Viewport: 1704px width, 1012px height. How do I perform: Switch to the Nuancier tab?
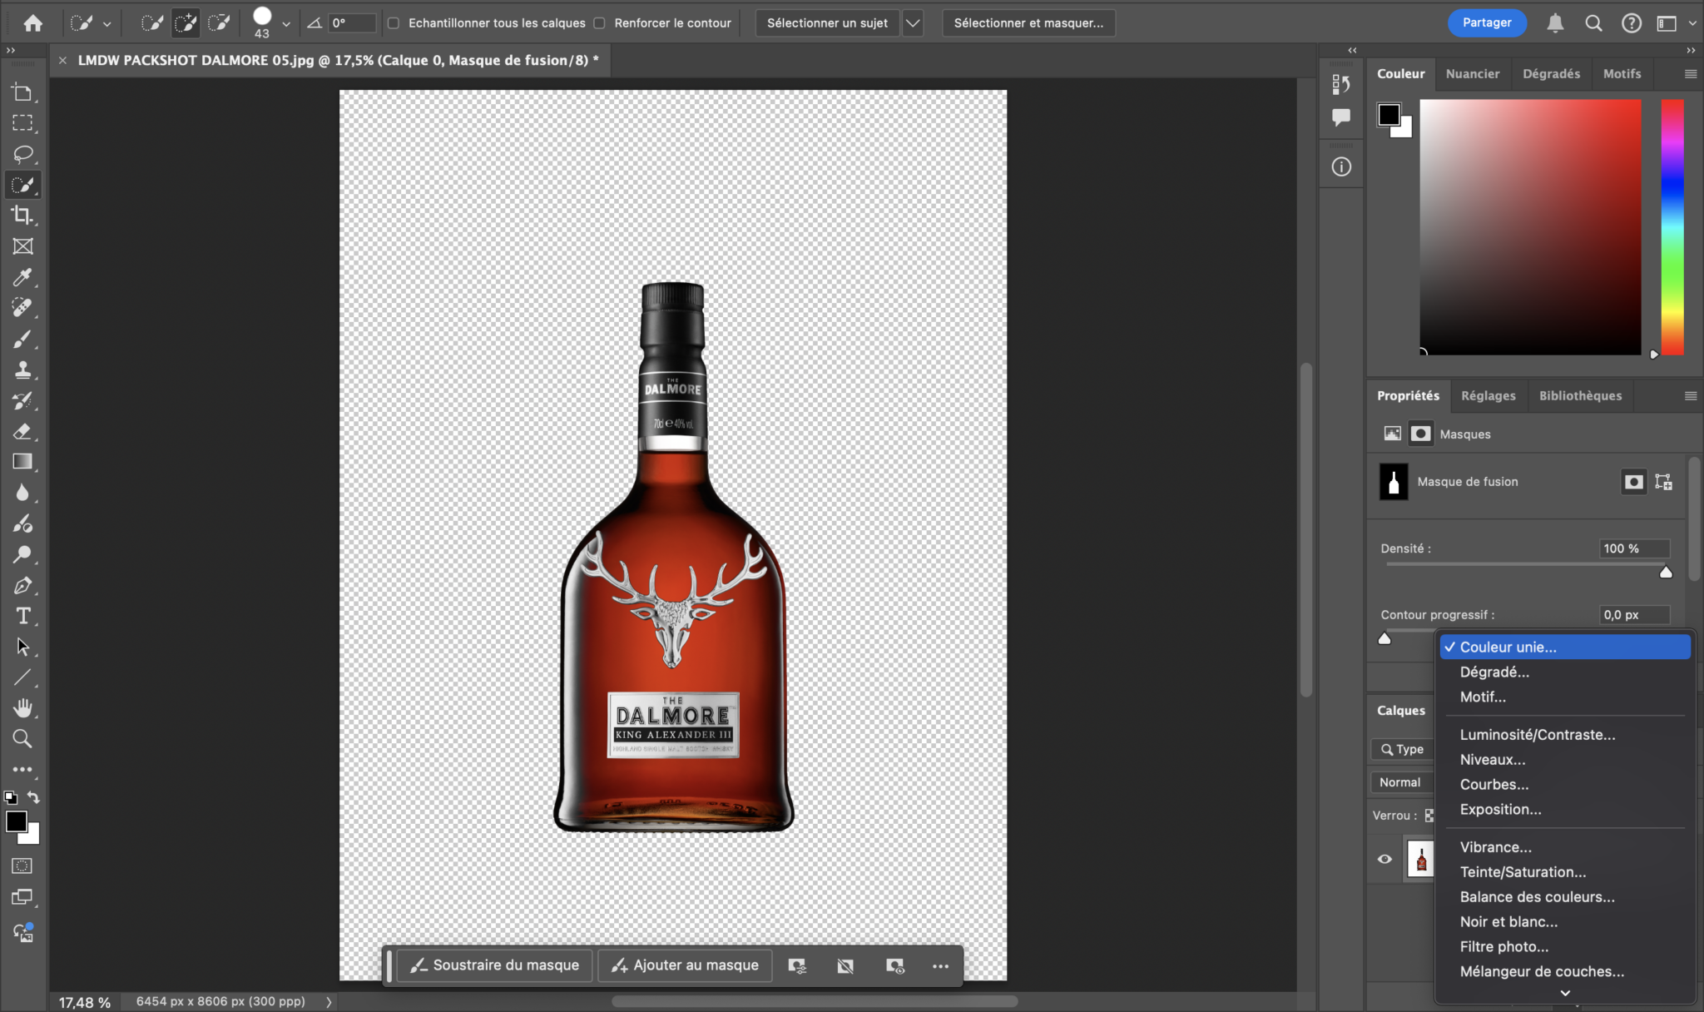click(x=1473, y=74)
